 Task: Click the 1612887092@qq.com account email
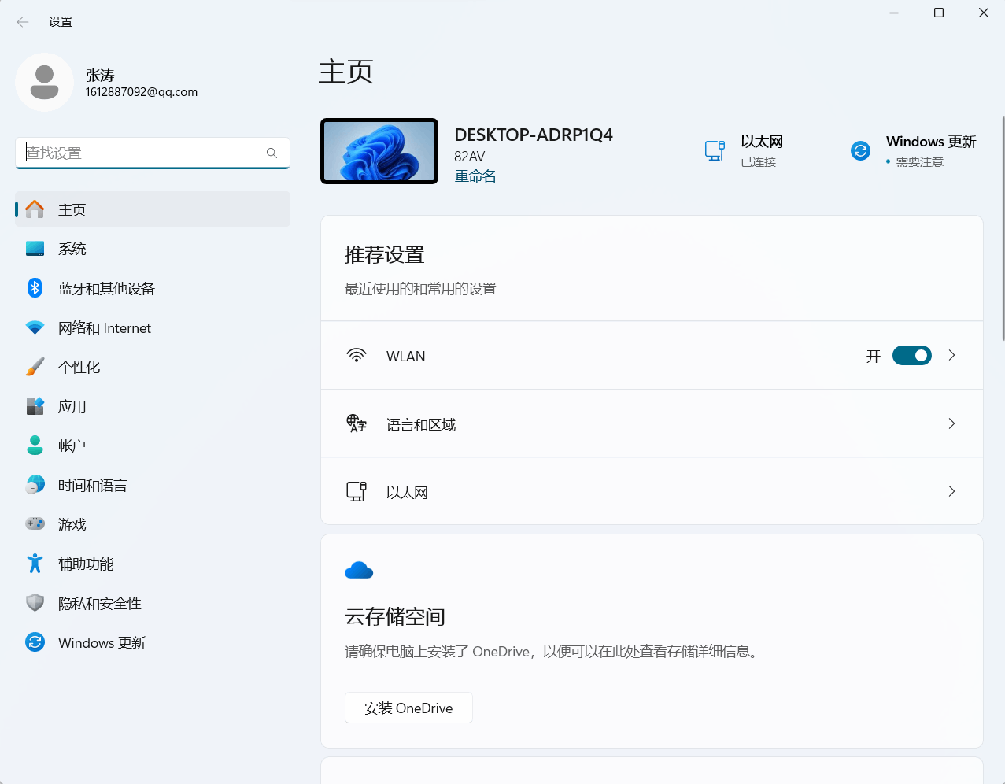pyautogui.click(x=142, y=92)
